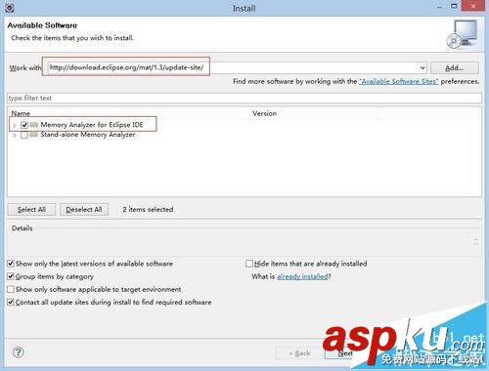The width and height of the screenshot is (489, 371).
Task: Click the help question mark icon
Action: (19, 352)
